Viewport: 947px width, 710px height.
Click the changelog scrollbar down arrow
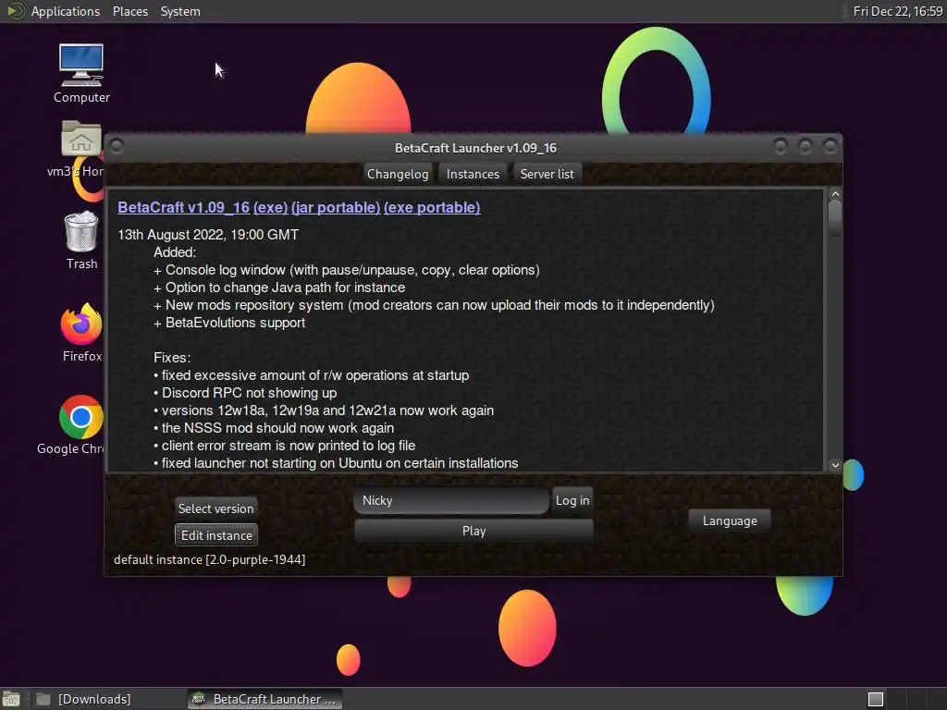click(835, 465)
